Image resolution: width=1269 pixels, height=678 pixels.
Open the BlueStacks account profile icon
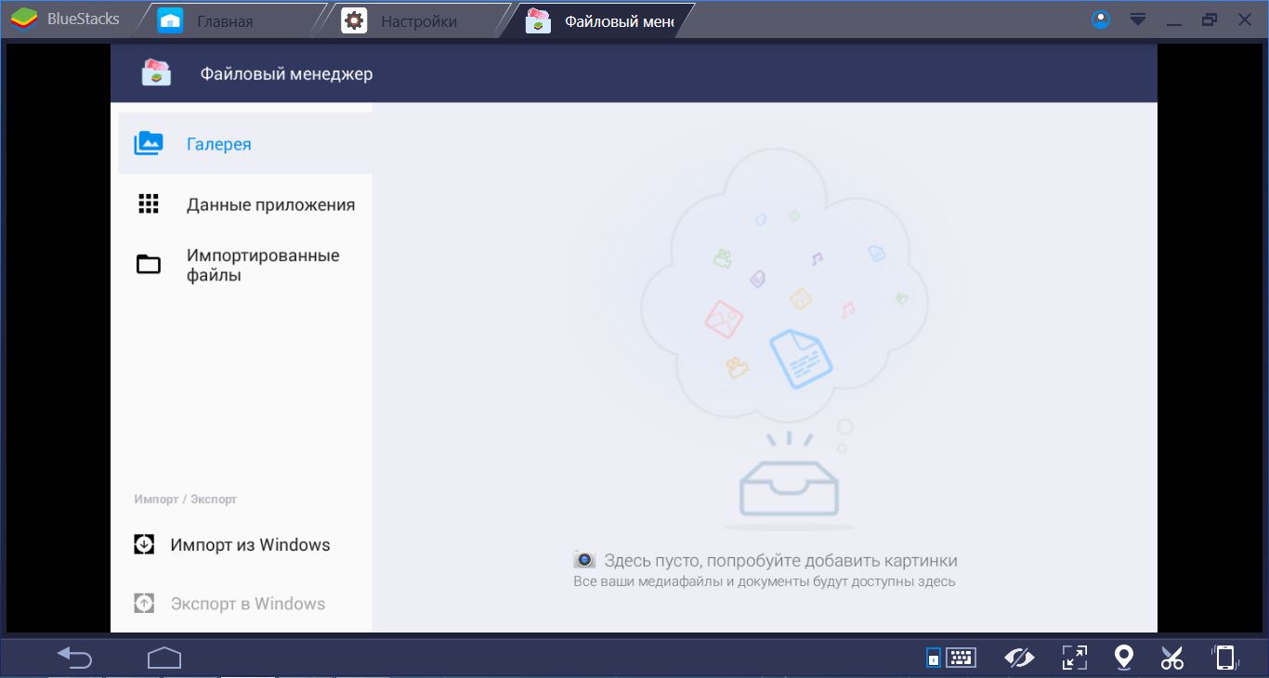[1101, 20]
